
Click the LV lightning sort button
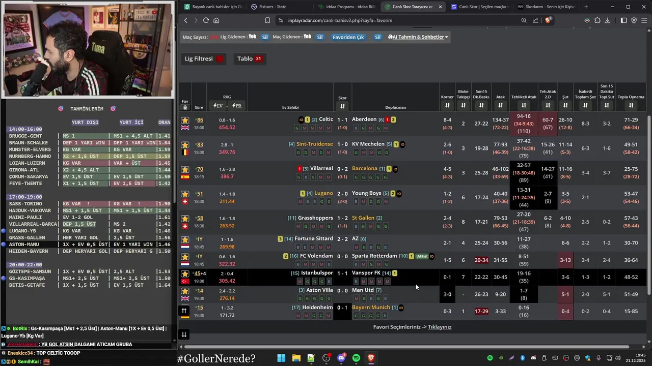coord(218,106)
